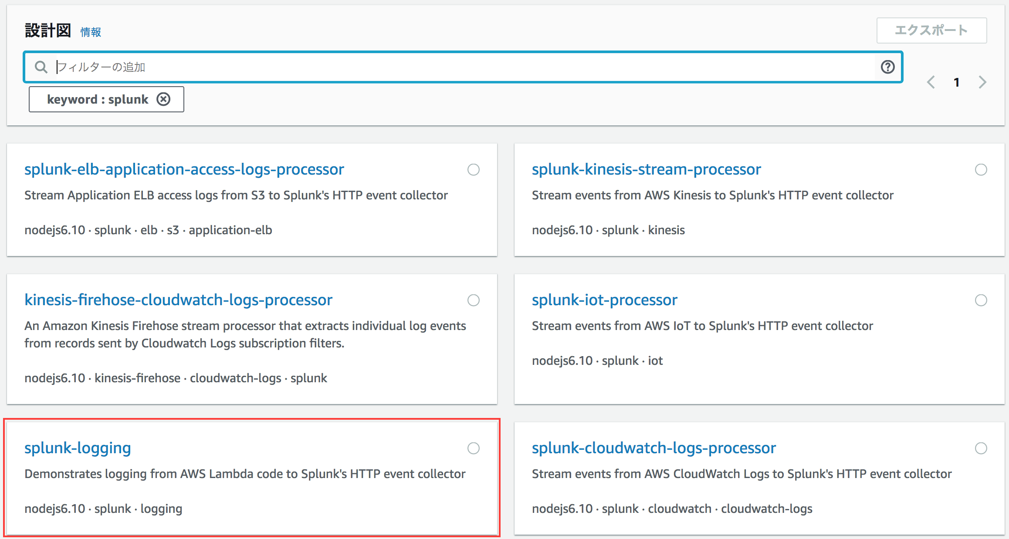Open kinesis-firehose-cloudwatch-logs-processor title link
Viewport: 1009px width, 539px height.
178,300
